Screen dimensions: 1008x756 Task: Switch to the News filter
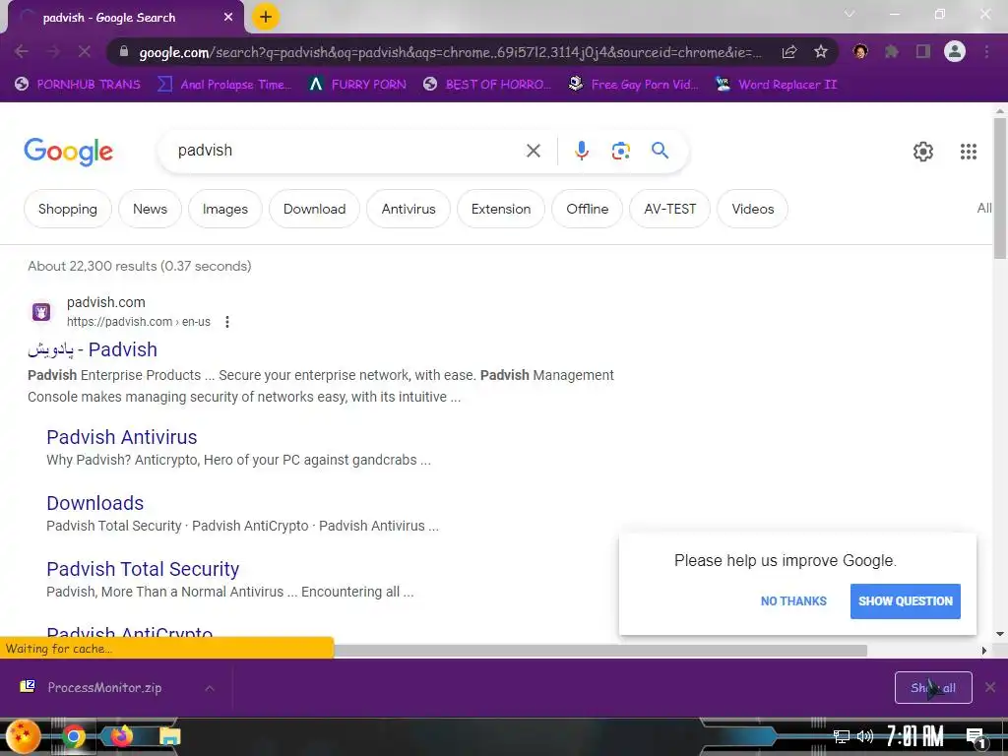tap(150, 209)
